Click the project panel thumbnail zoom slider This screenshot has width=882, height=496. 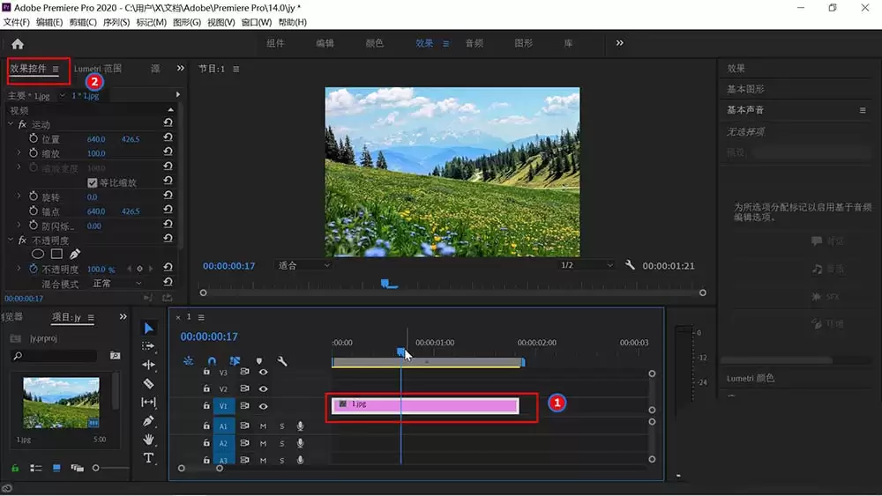109,468
